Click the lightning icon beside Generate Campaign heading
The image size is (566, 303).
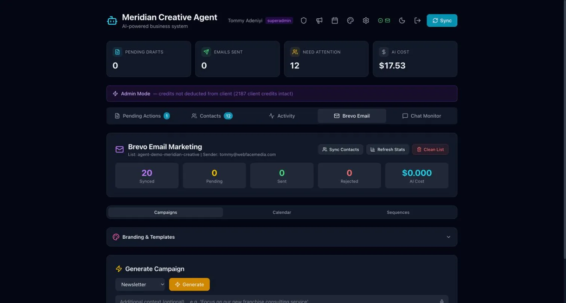tap(119, 269)
